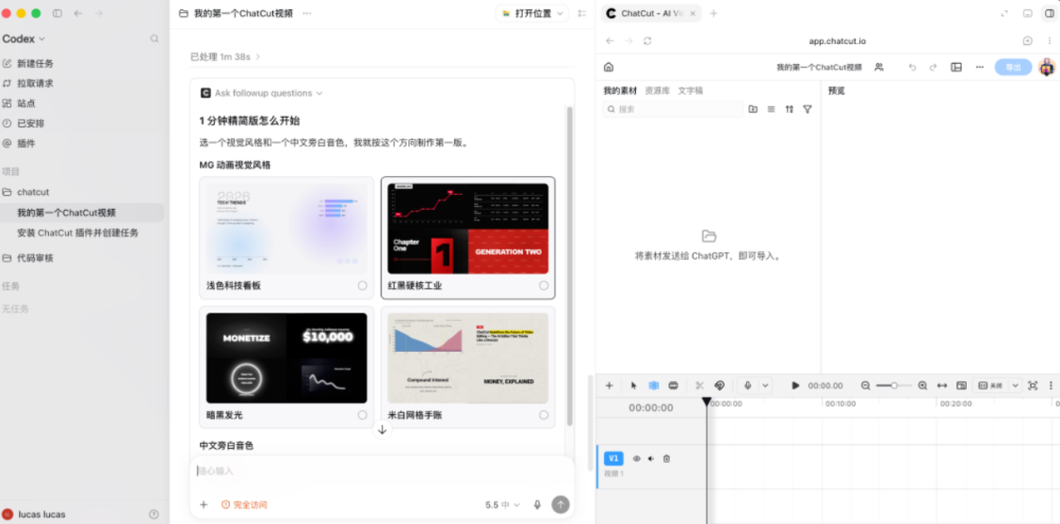The height and width of the screenshot is (524, 1060).
Task: Fit timeline to width
Action: 941,386
